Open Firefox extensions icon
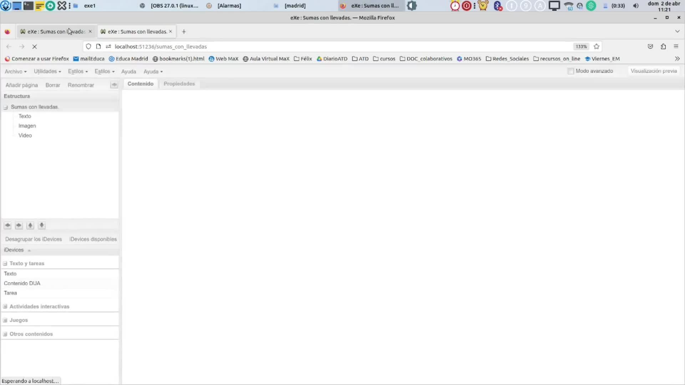 point(663,46)
